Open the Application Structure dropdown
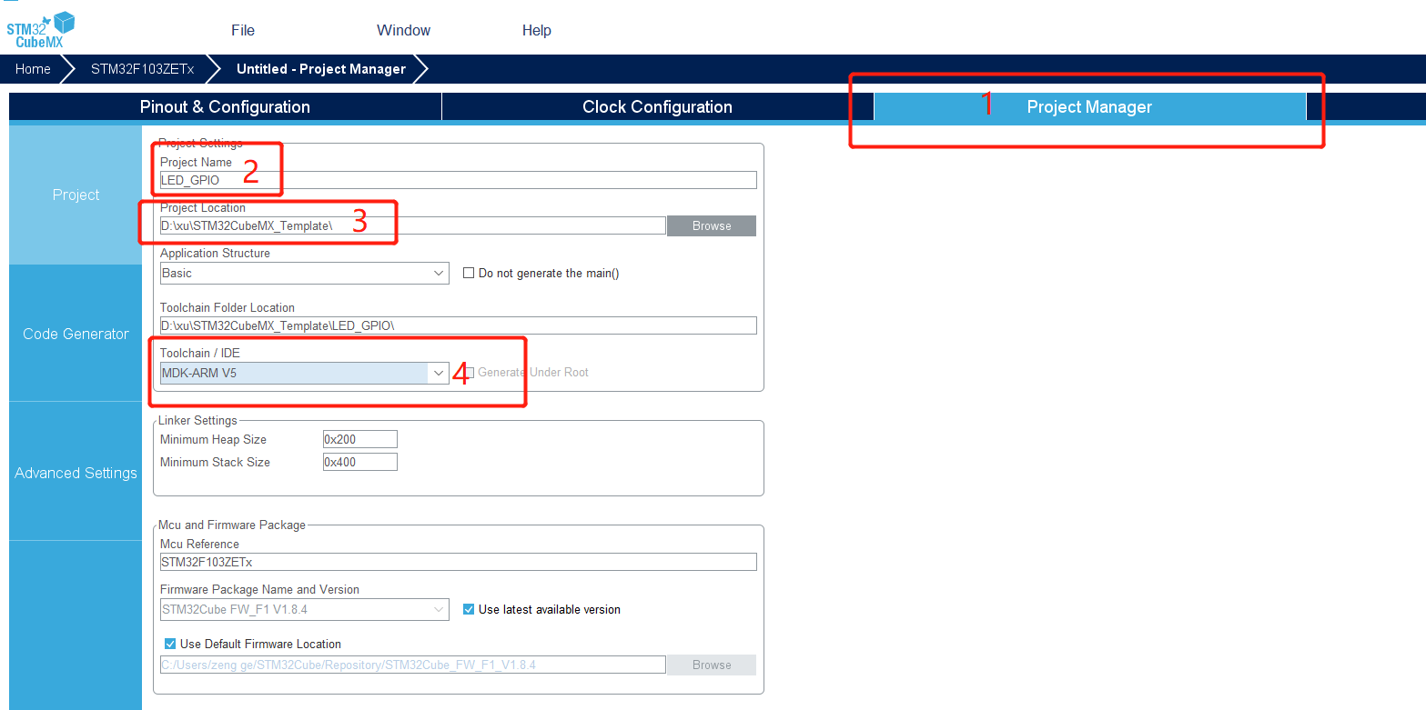Image resolution: width=1426 pixels, height=710 pixels. [304, 273]
